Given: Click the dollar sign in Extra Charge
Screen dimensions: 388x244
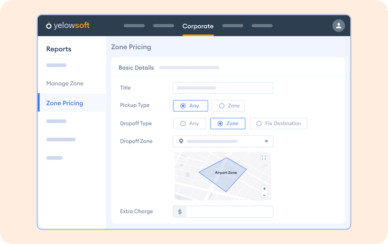Looking at the screenshot, I should tap(180, 212).
